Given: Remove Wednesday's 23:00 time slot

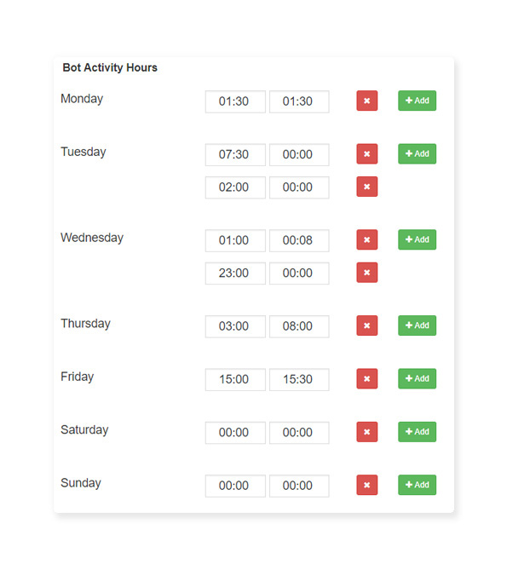Looking at the screenshot, I should 366,273.
